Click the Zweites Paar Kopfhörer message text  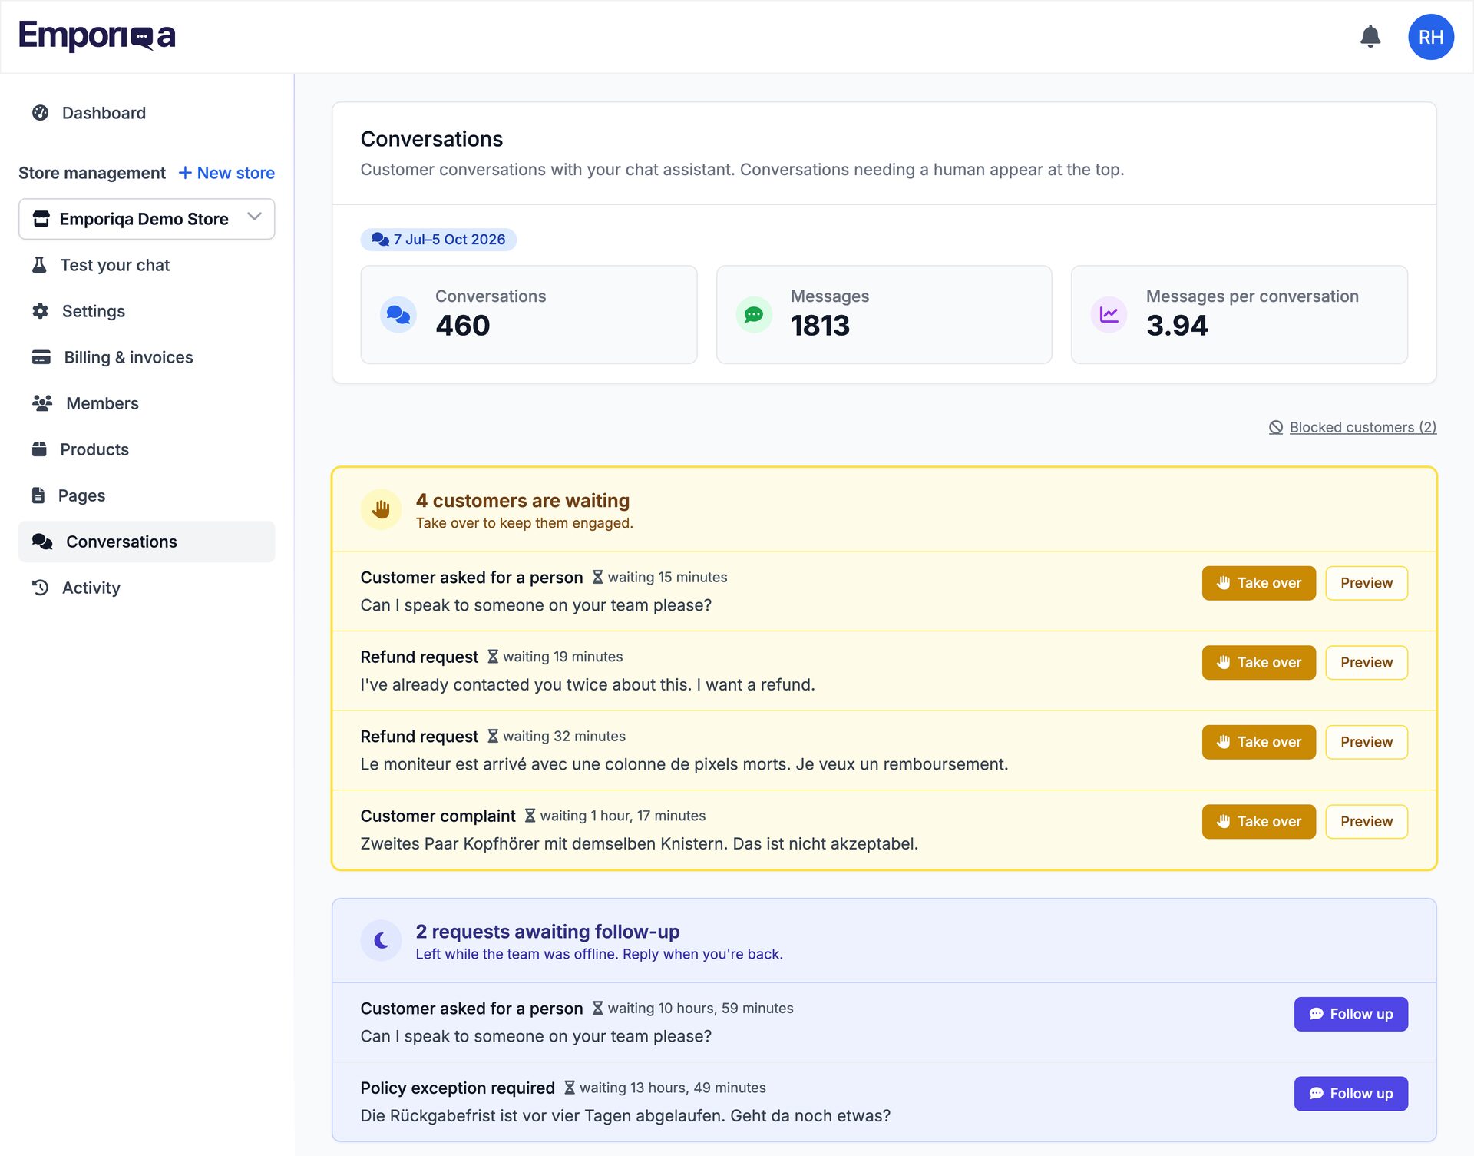(640, 843)
